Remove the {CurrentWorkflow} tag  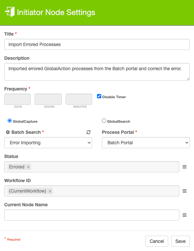(50, 191)
